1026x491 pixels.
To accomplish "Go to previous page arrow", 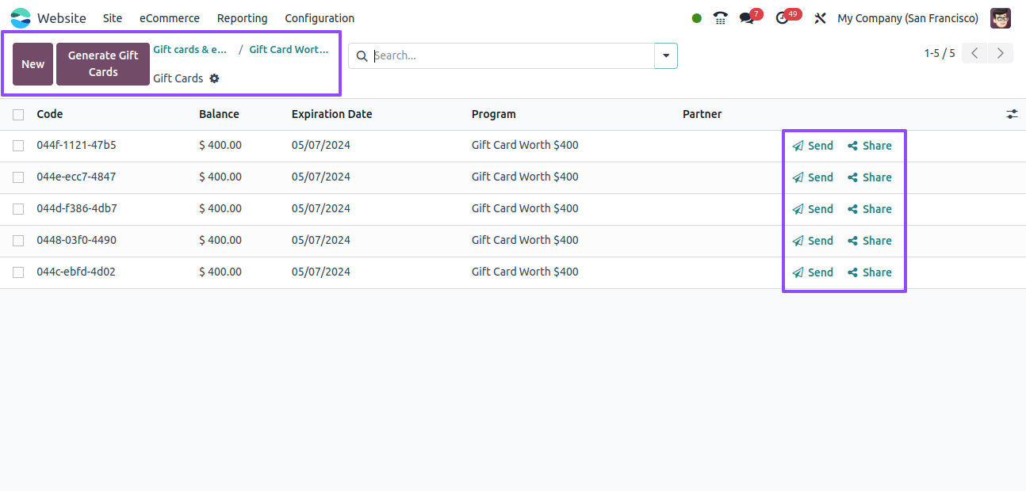I will (x=974, y=53).
